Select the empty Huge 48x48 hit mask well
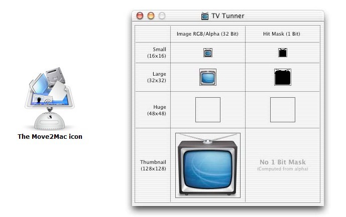The height and width of the screenshot is (217, 346). pyautogui.click(x=283, y=110)
